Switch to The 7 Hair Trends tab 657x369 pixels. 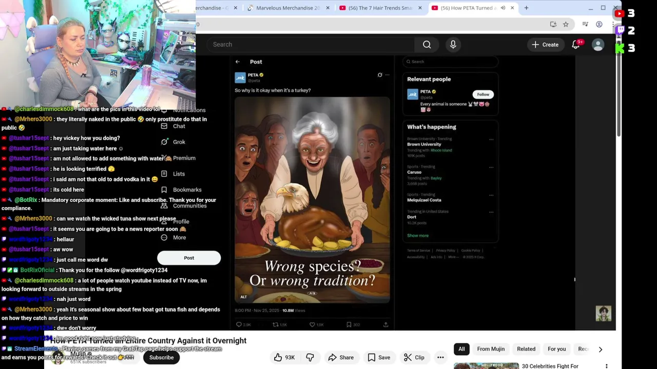click(380, 8)
